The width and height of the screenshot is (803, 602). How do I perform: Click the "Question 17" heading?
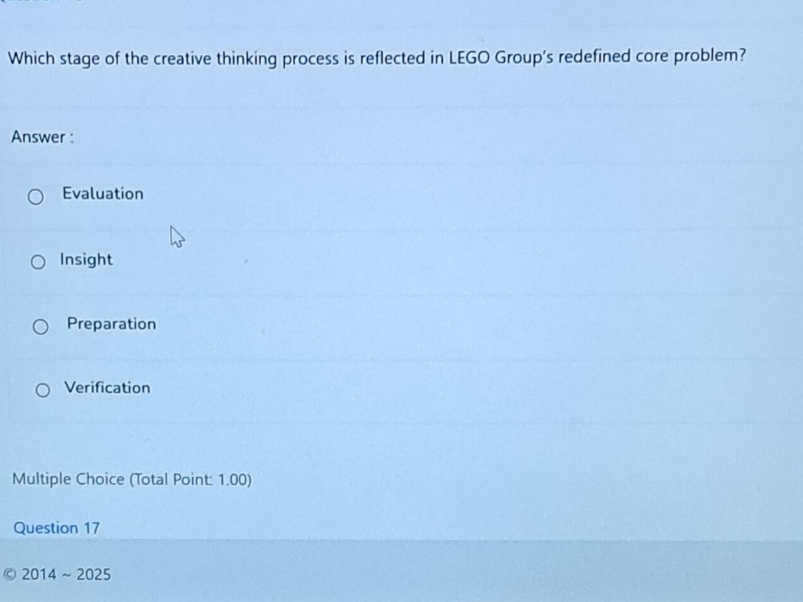[57, 528]
